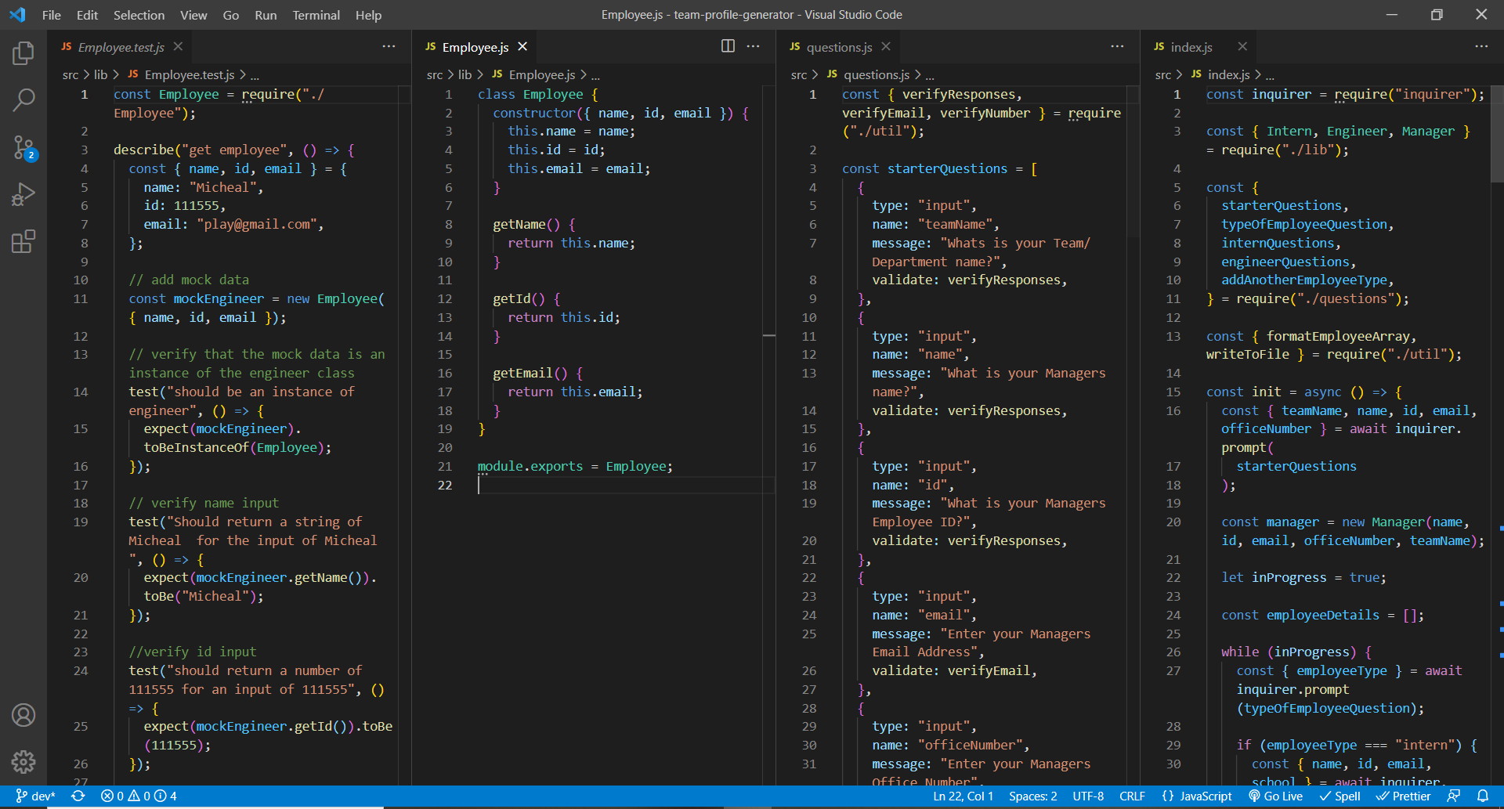Open the Search view in activity bar
Image resolution: width=1504 pixels, height=809 pixels.
[23, 100]
